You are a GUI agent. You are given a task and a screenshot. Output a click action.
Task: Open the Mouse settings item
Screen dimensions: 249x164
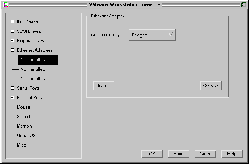[x=23, y=107]
